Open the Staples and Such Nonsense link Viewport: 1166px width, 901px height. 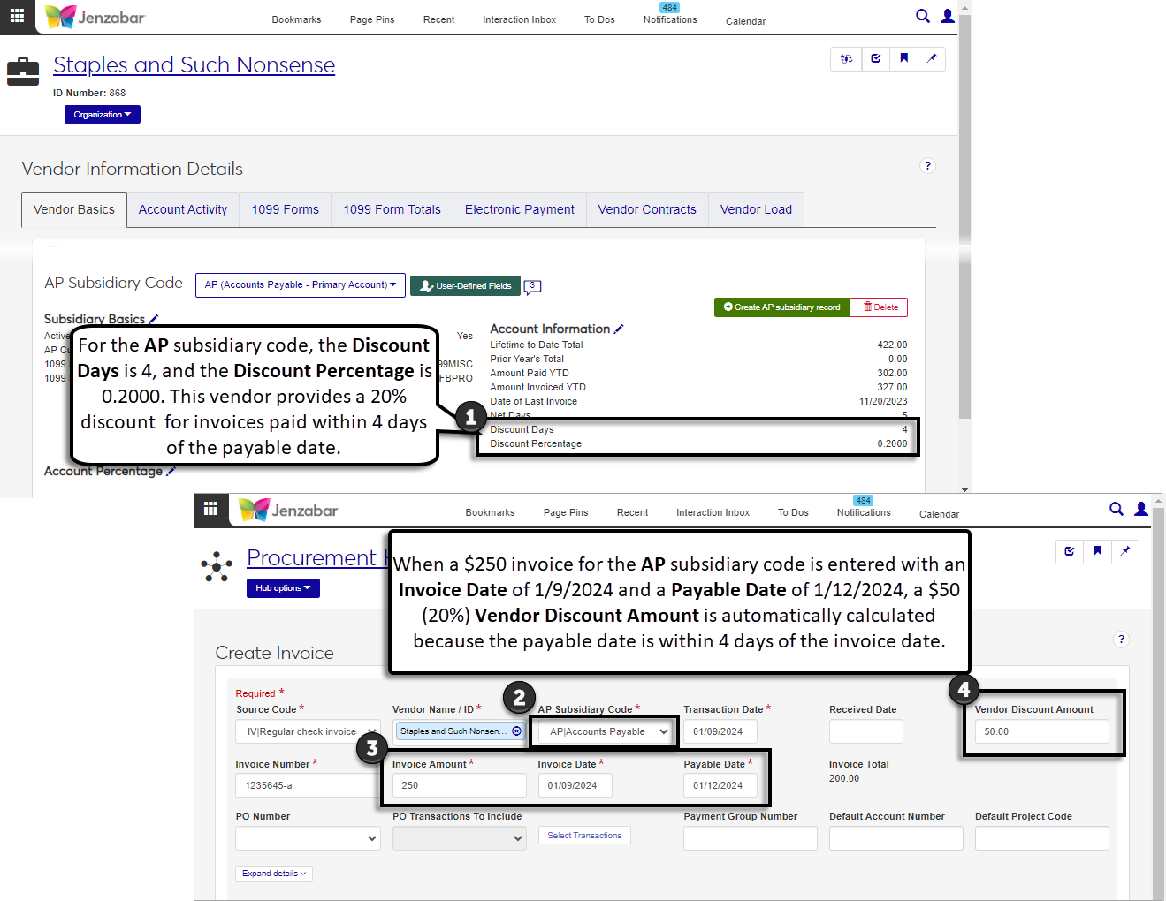(194, 65)
